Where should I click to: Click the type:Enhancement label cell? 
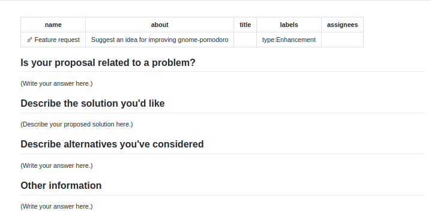coord(289,40)
